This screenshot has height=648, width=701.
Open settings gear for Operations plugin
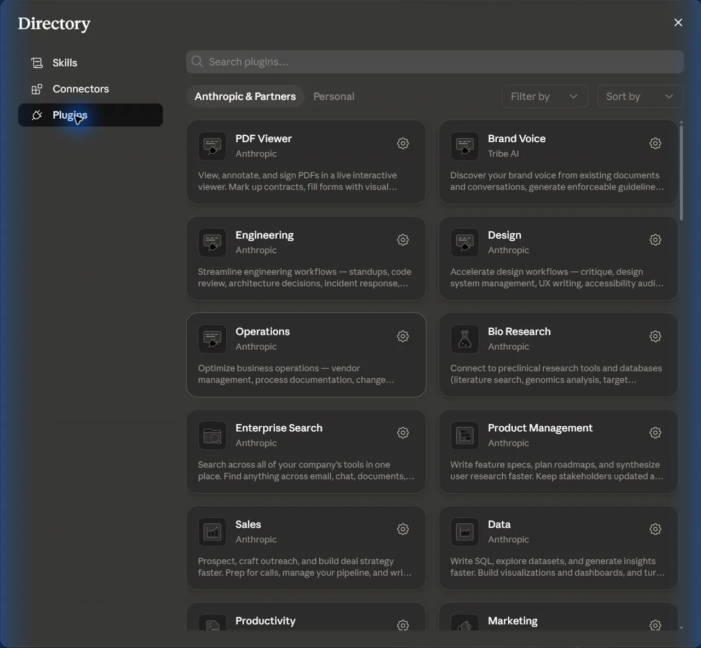coord(403,336)
